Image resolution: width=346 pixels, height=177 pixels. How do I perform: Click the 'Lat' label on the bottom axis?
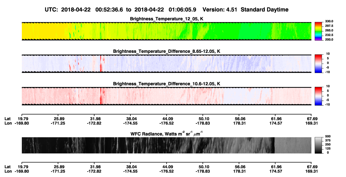(8, 167)
